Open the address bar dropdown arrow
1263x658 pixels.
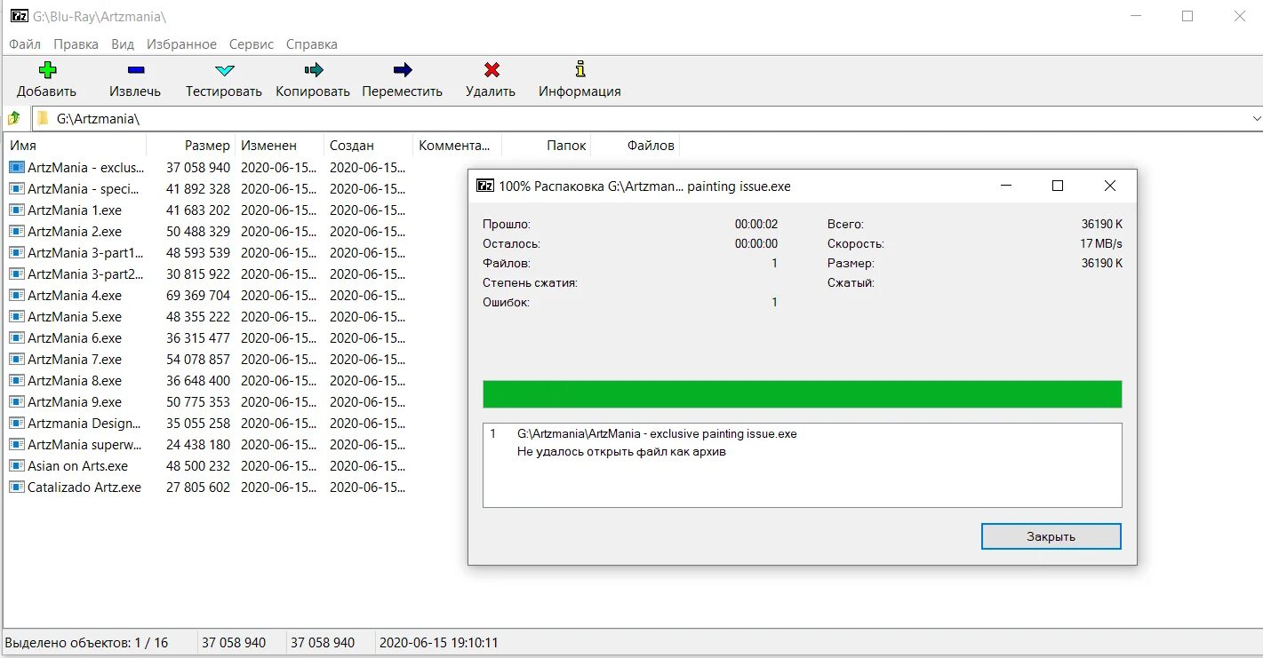1256,118
